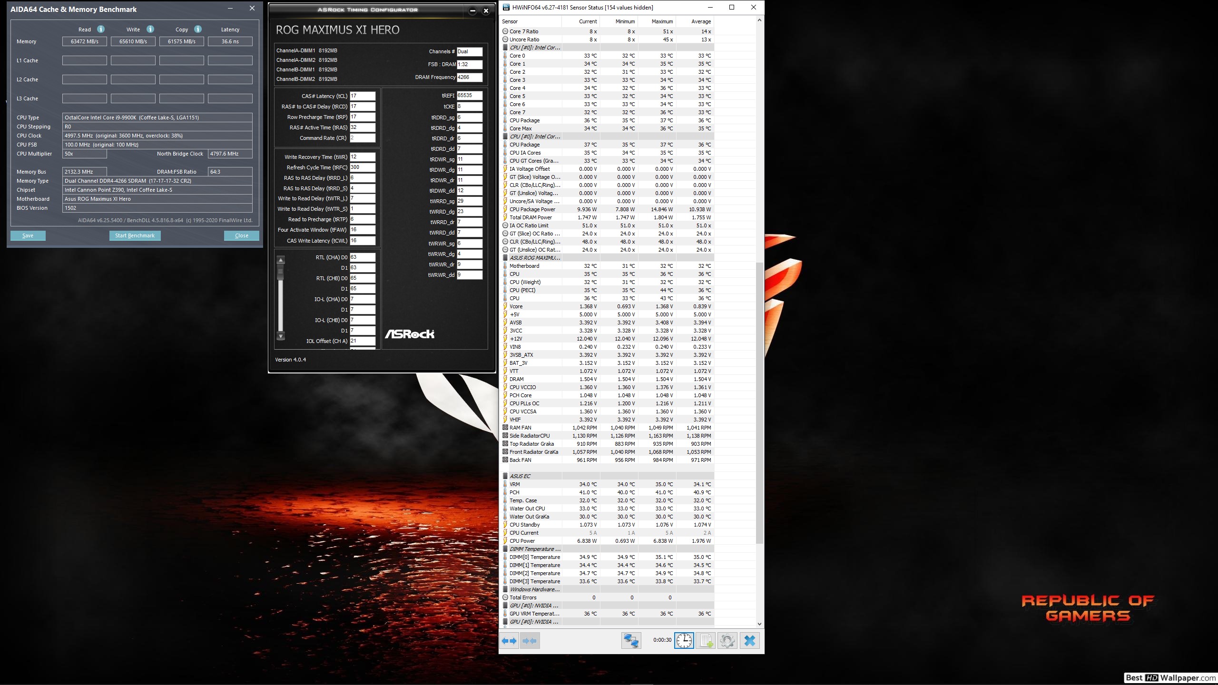Click the Save button in AIDA64
The height and width of the screenshot is (685, 1218).
click(x=28, y=235)
